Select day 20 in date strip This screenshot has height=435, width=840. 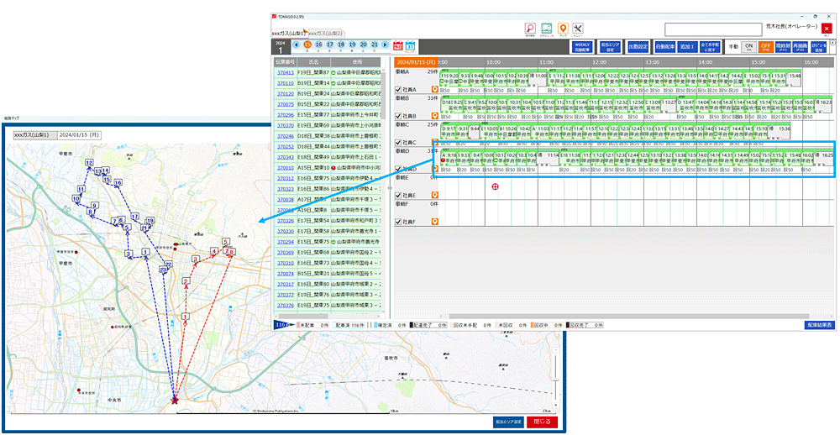coord(364,45)
